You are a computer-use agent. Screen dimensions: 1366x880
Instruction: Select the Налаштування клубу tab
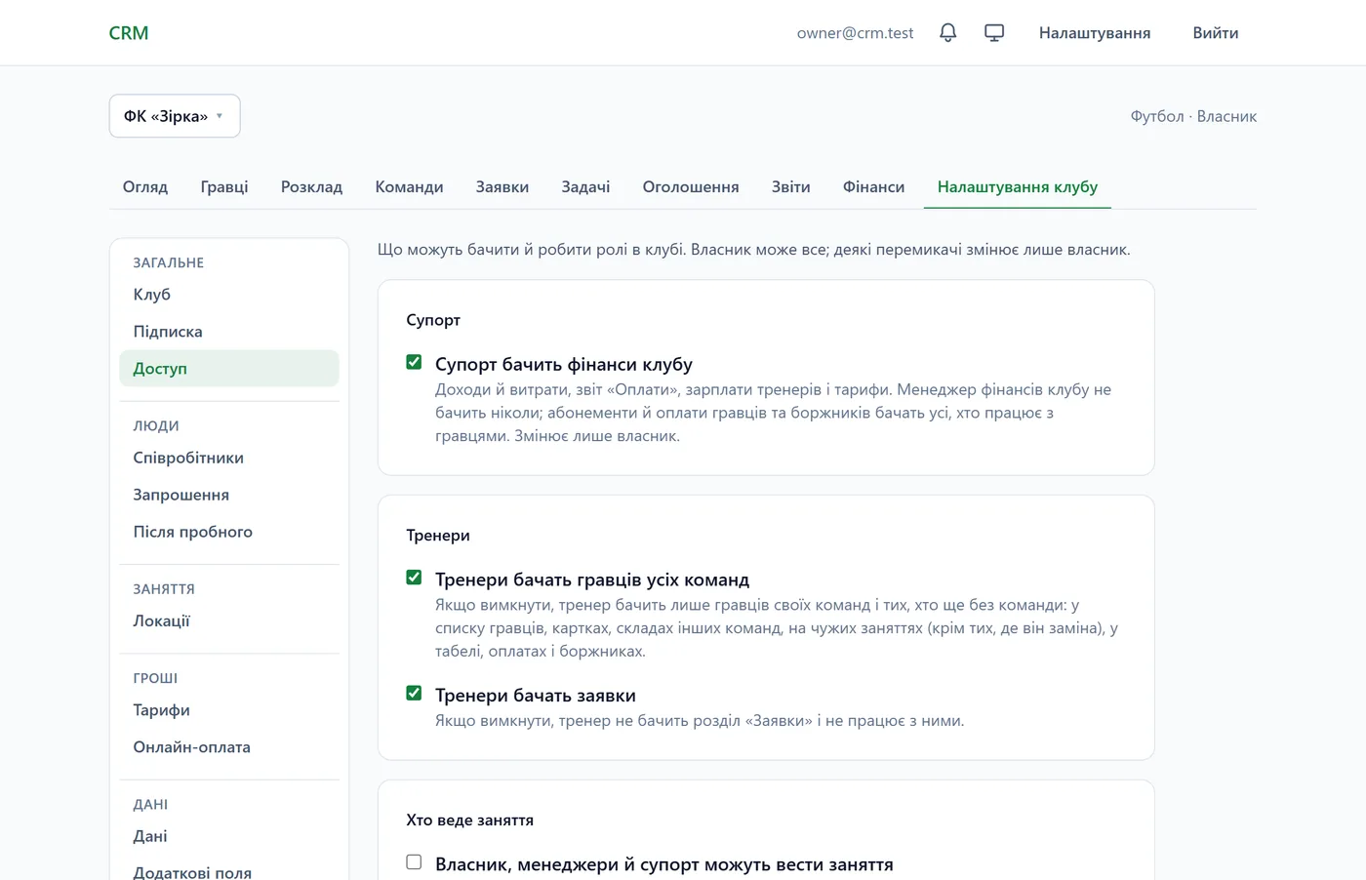(1018, 186)
